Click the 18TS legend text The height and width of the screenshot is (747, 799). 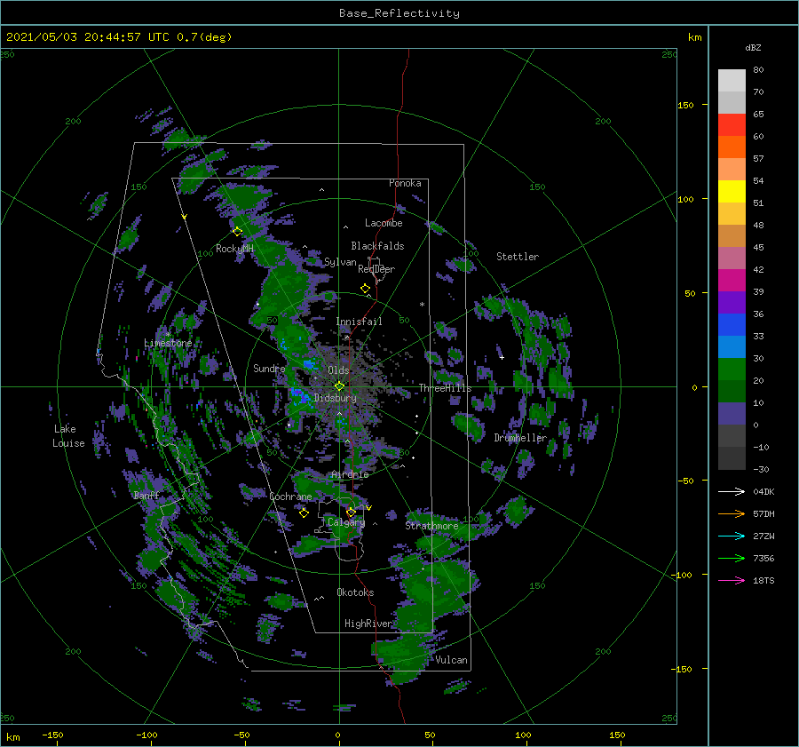point(763,580)
